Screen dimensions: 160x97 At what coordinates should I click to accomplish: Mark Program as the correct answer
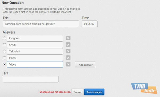point(5,38)
